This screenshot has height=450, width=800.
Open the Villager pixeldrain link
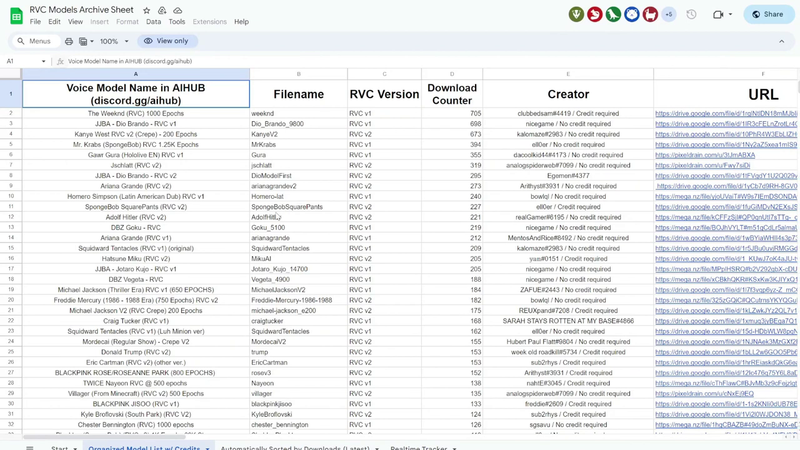click(704, 394)
